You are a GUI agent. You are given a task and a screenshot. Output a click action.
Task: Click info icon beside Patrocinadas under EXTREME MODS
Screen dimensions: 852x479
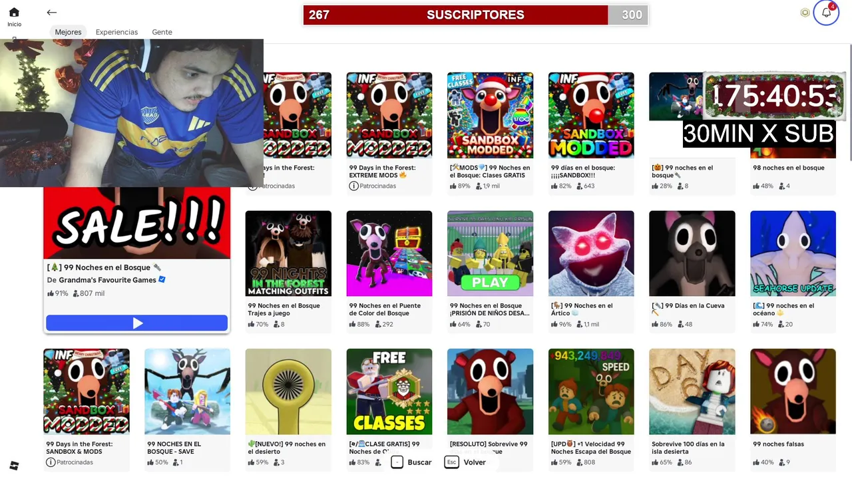[353, 186]
